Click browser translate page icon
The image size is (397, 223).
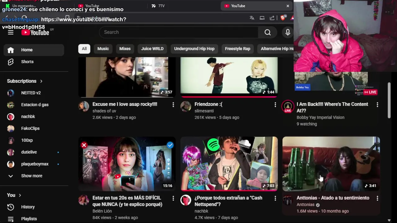(252, 18)
